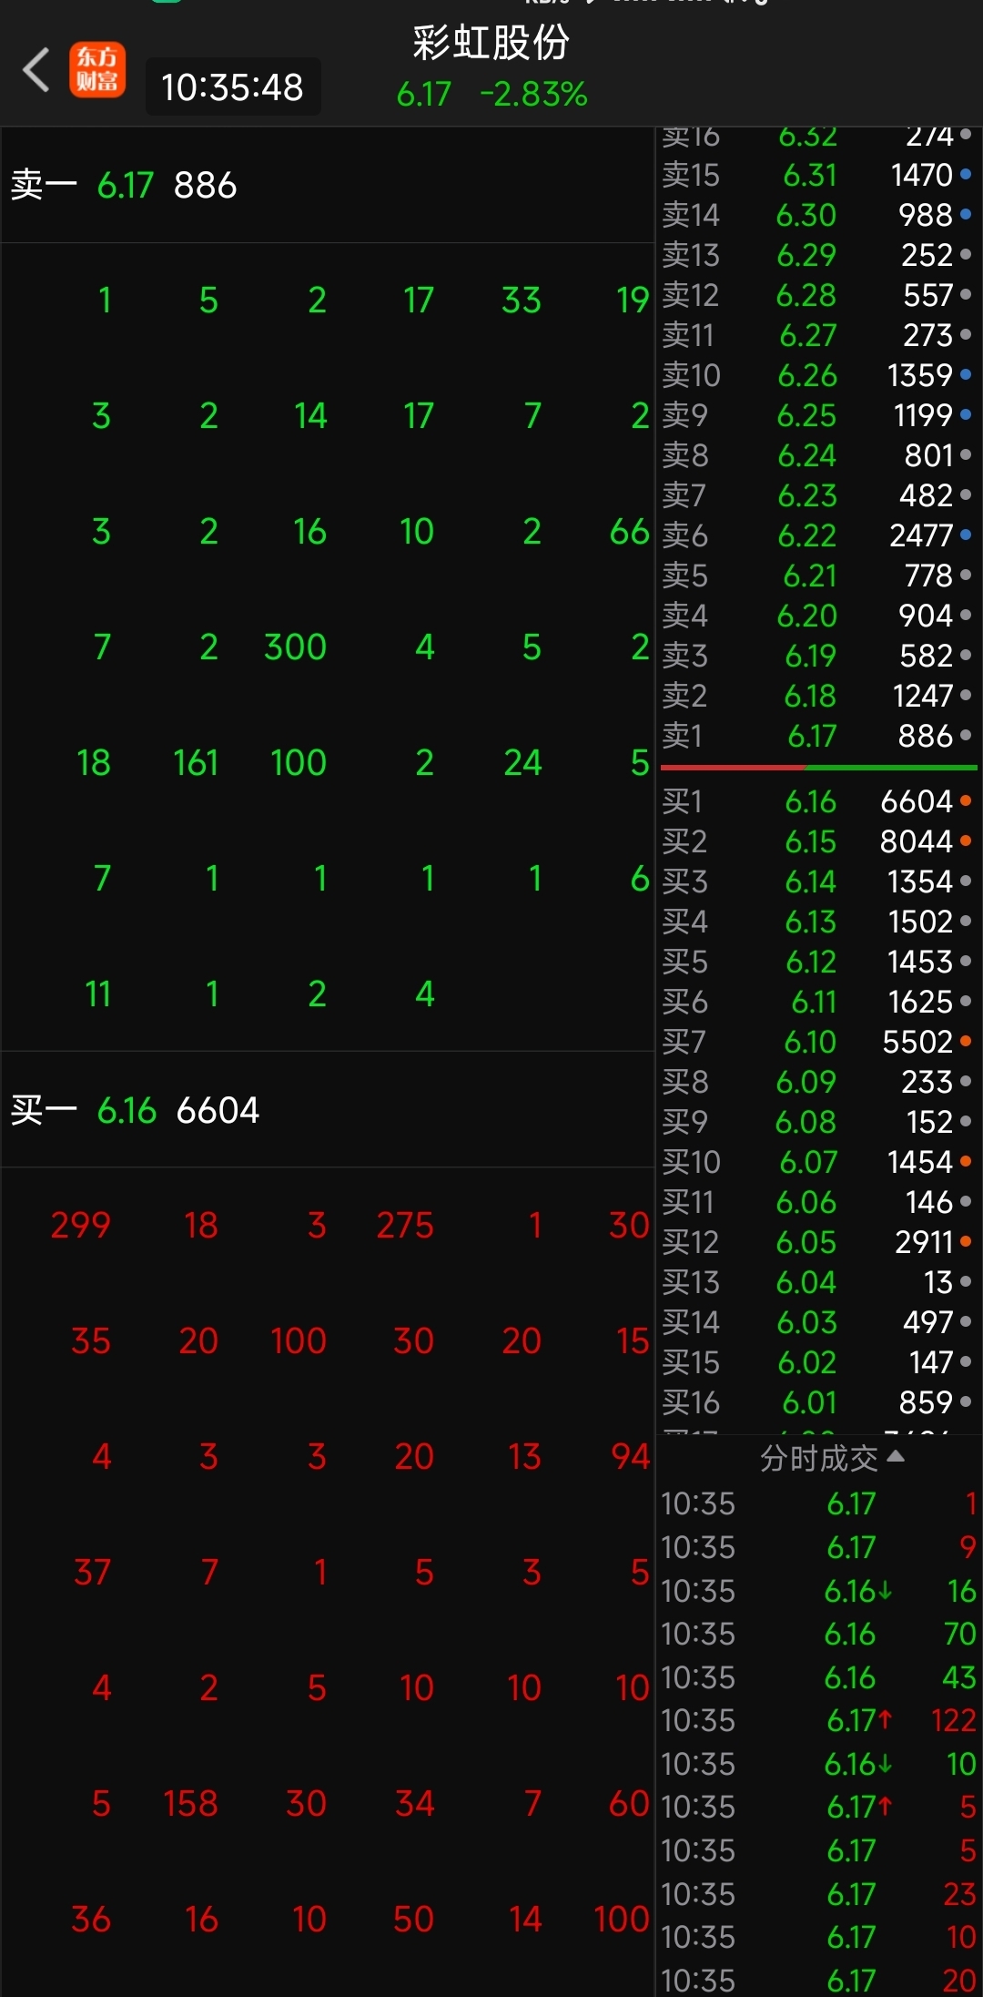This screenshot has width=983, height=1997.
Task: Select the 卖3 6.19 order row
Action: point(817,656)
